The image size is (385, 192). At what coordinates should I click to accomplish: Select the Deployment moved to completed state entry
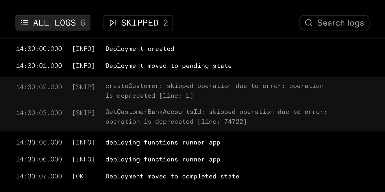(172, 176)
